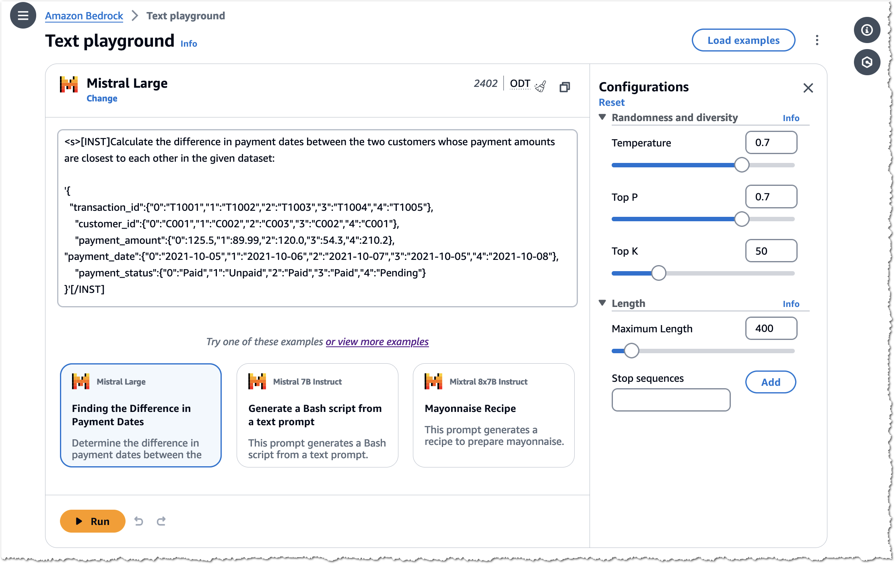
Task: Click the Add stop sequences button
Action: pyautogui.click(x=771, y=381)
